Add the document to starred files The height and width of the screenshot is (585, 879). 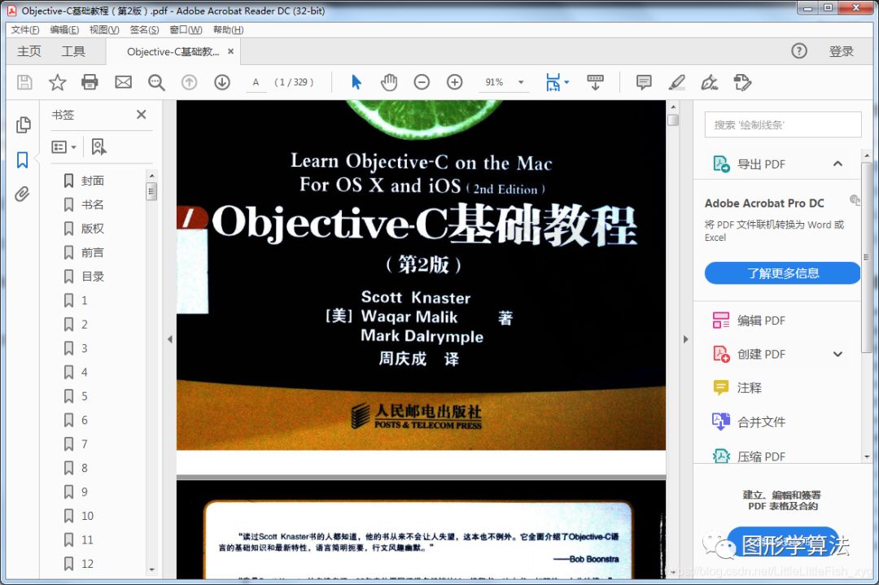pos(57,82)
